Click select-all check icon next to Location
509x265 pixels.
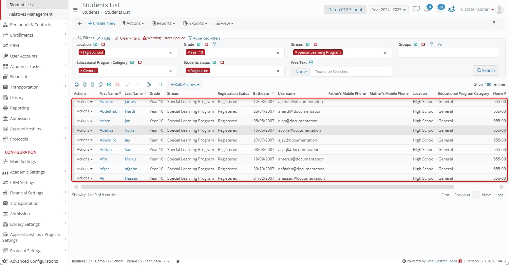coord(95,44)
